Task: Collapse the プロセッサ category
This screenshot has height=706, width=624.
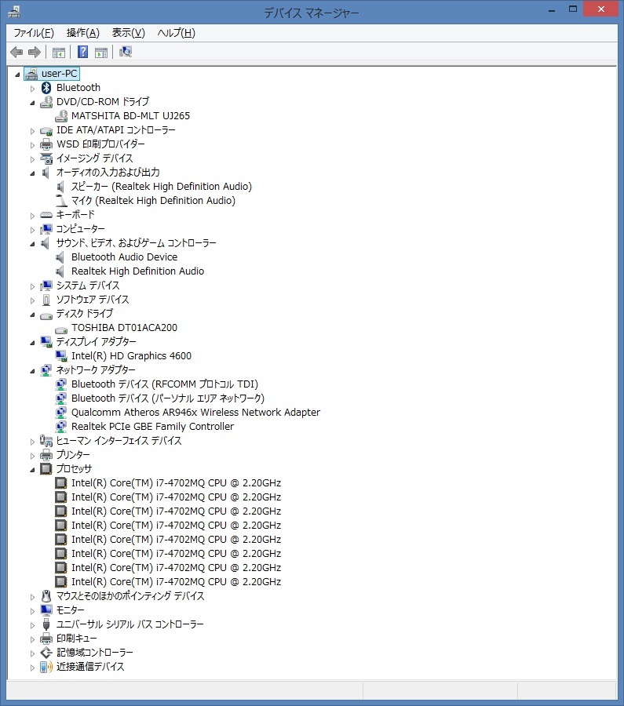Action: point(32,470)
